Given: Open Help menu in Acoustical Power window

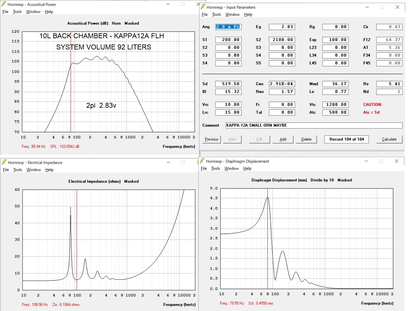Looking at the screenshot, I should 49,12.
